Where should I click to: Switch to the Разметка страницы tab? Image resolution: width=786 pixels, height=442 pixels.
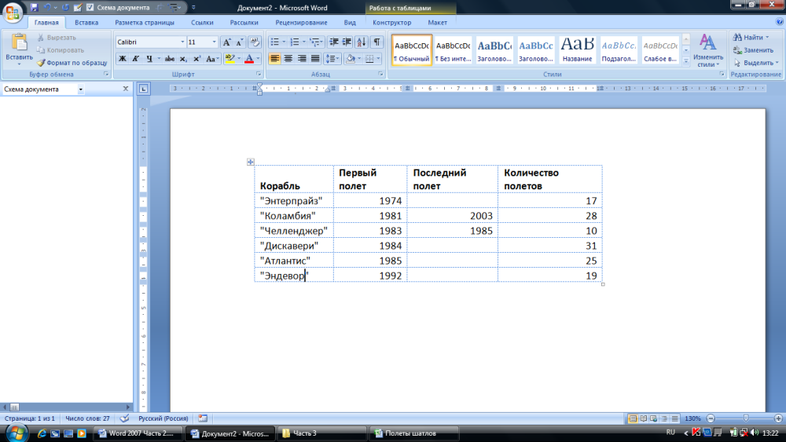click(x=145, y=23)
